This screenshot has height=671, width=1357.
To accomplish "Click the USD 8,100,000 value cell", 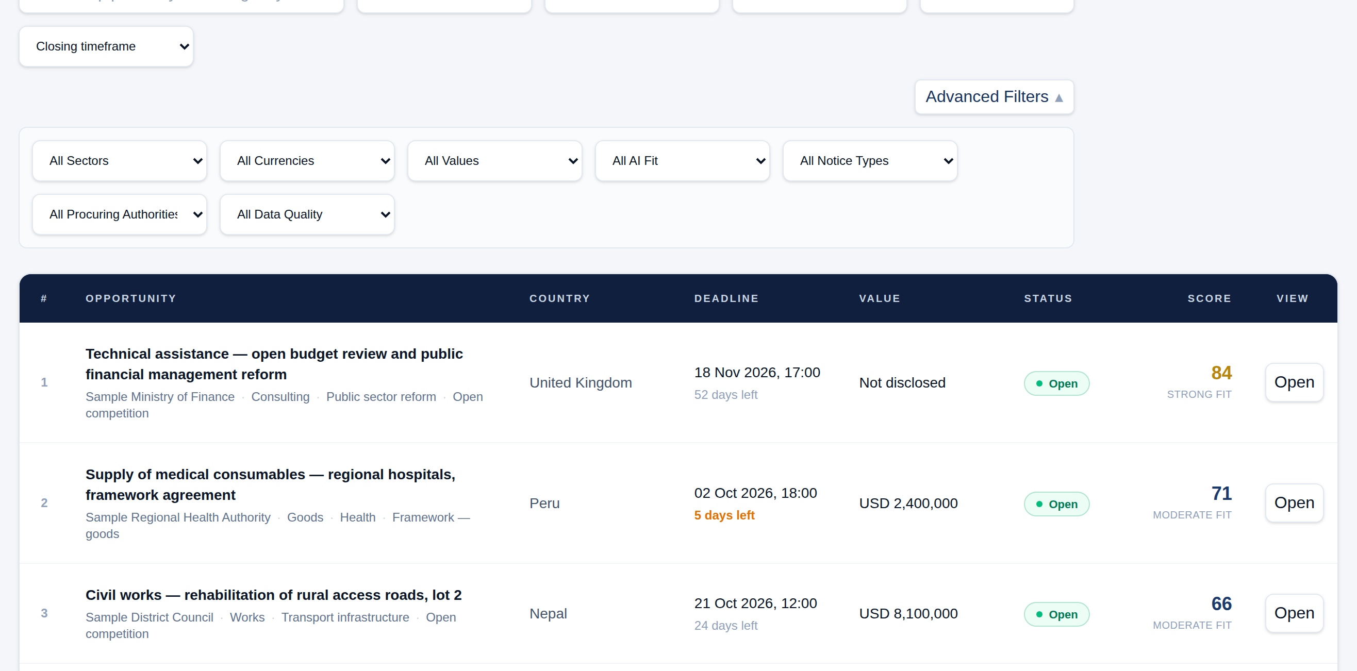I will (x=908, y=614).
